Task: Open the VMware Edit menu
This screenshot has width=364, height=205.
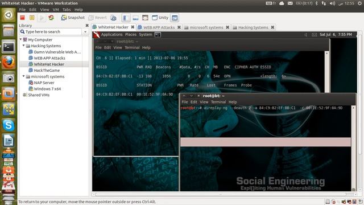Action: pos(33,10)
